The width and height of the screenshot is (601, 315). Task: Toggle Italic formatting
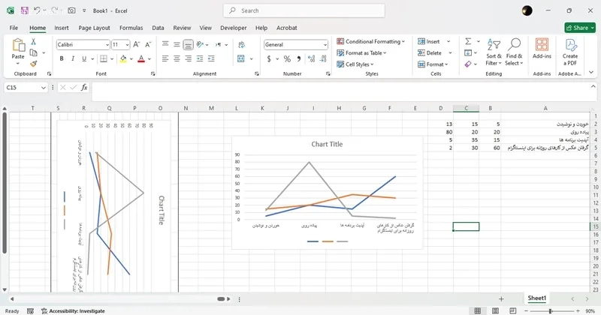(72, 58)
